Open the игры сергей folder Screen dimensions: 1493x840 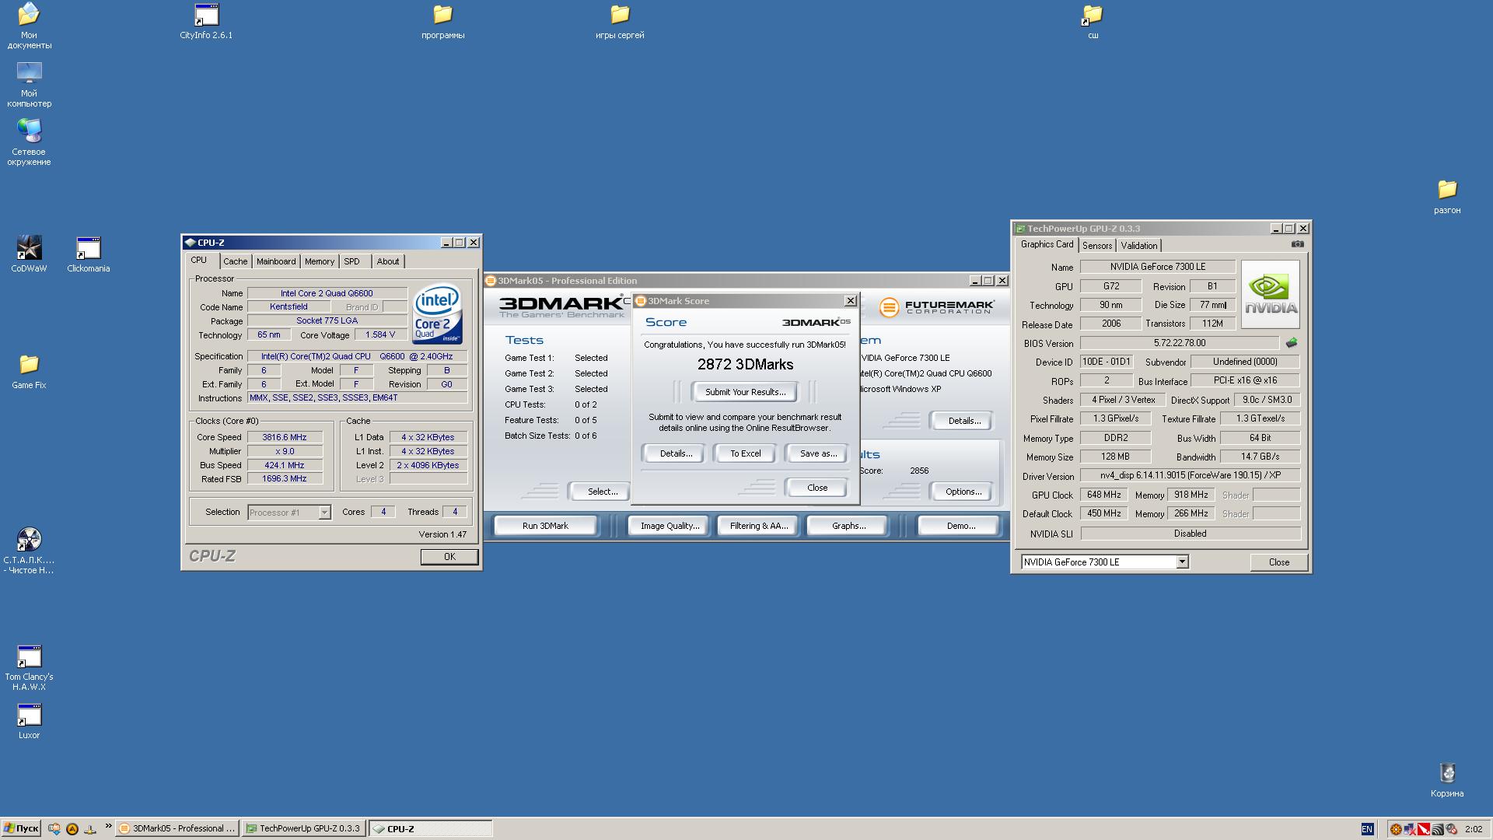click(620, 21)
